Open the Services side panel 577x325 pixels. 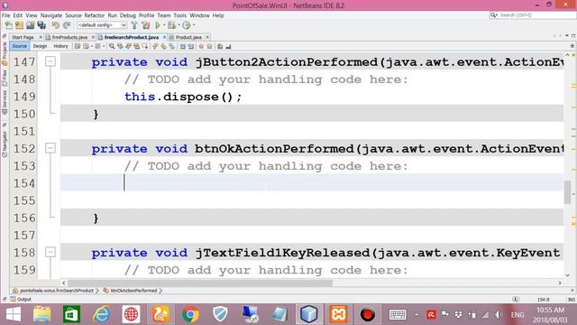[x=5, y=102]
